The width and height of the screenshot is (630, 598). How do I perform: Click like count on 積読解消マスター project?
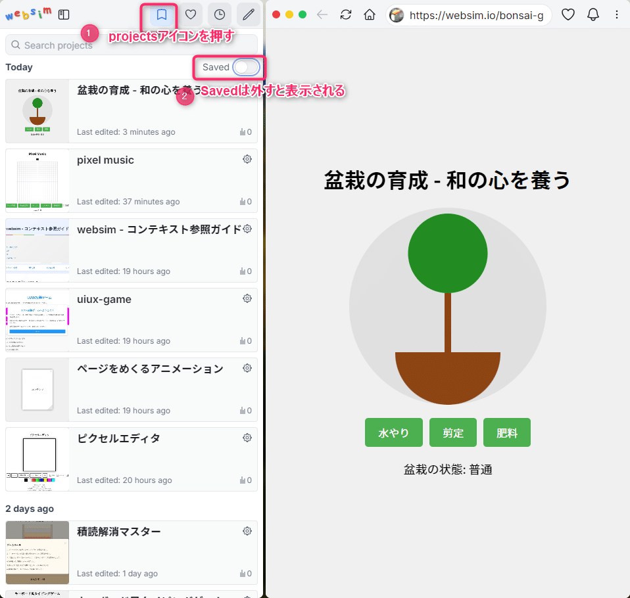245,574
